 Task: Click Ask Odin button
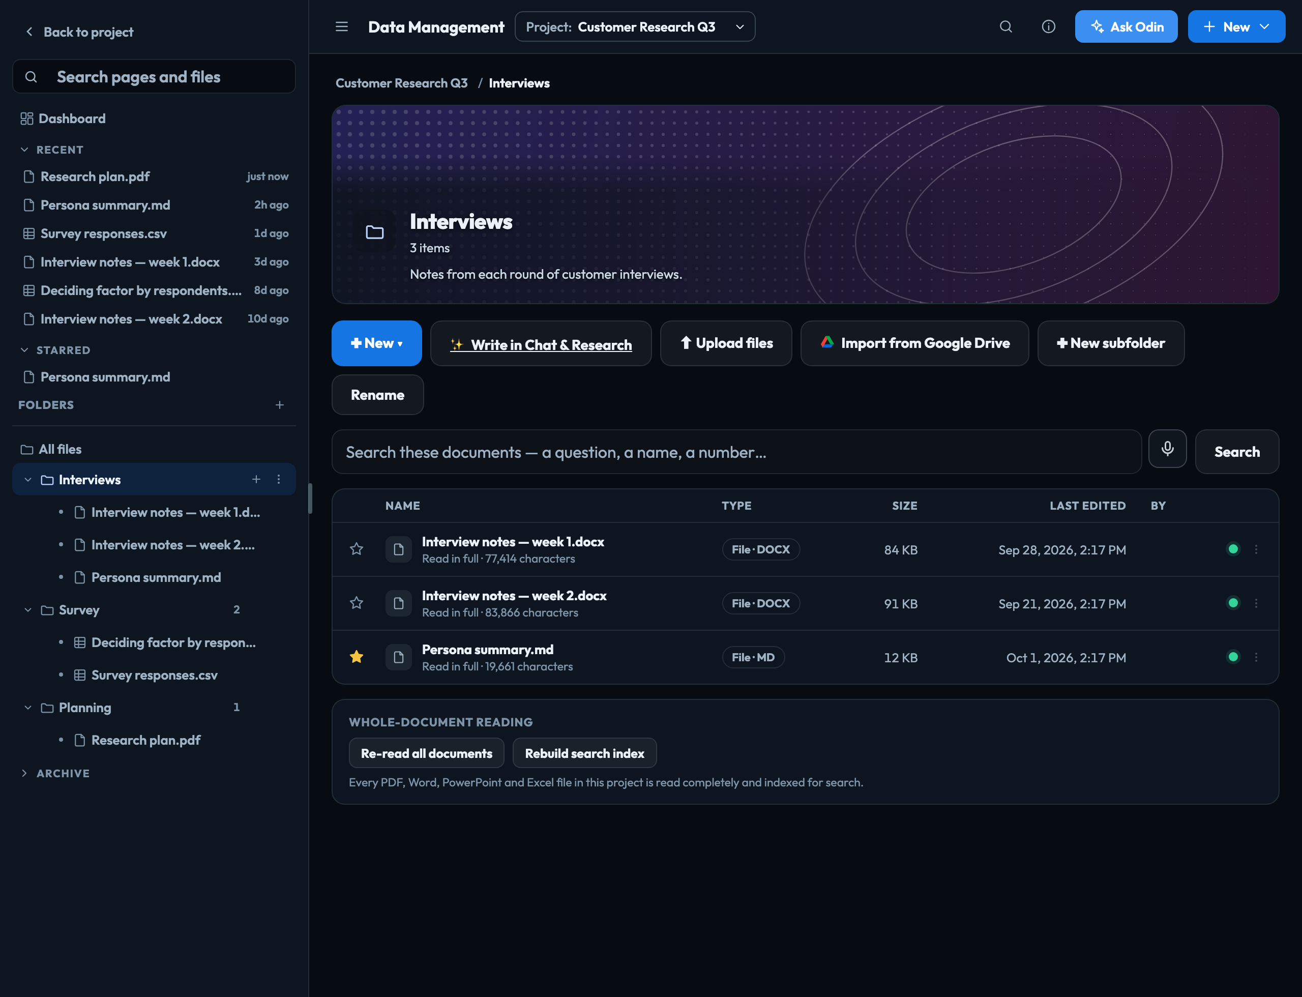click(x=1126, y=26)
